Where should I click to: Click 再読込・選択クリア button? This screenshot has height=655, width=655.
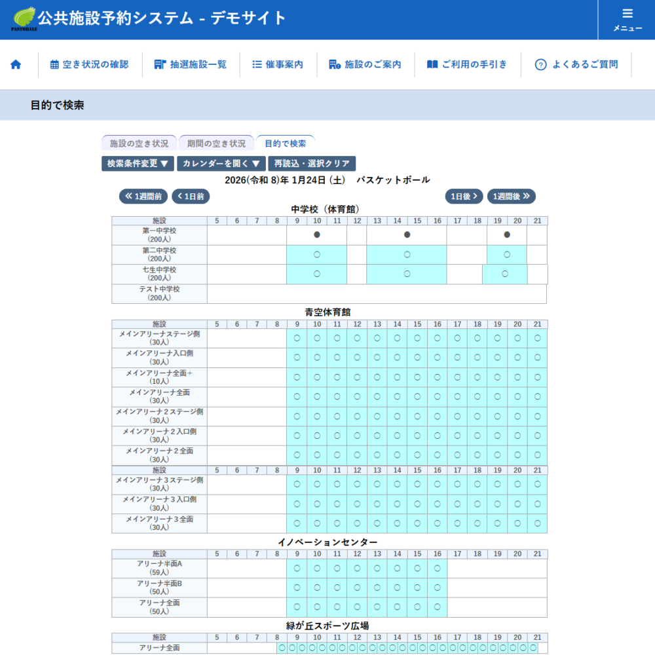[x=312, y=164]
